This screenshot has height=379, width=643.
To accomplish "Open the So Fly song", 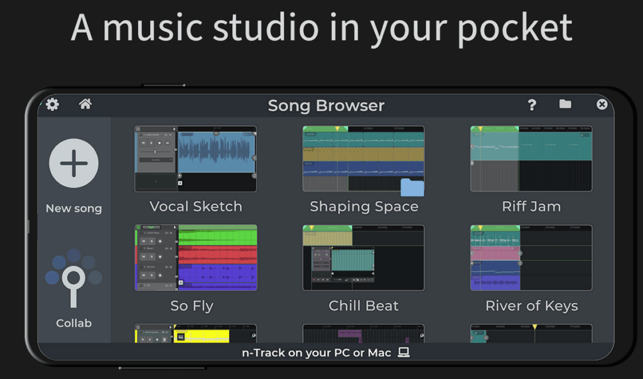I will [195, 256].
